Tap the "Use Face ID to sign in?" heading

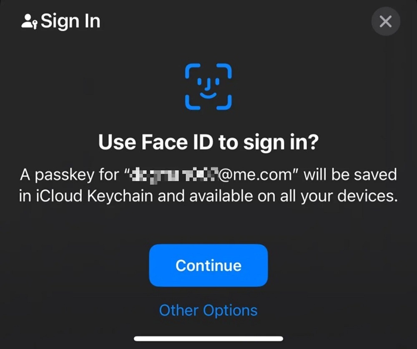pos(208,143)
